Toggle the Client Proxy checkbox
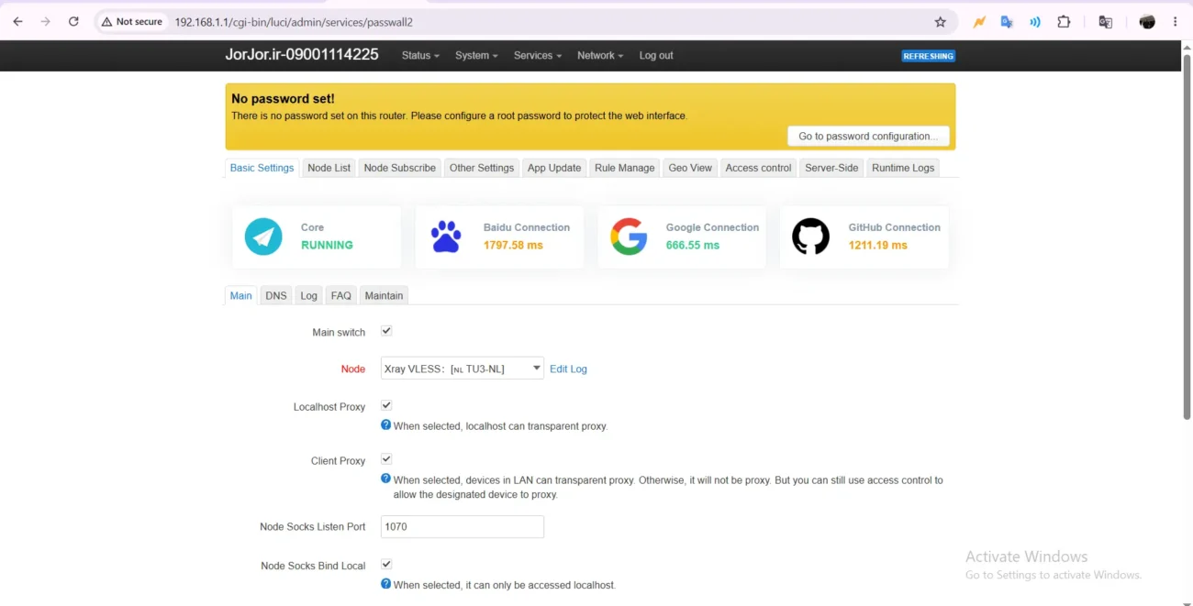The image size is (1193, 606). coord(386,459)
